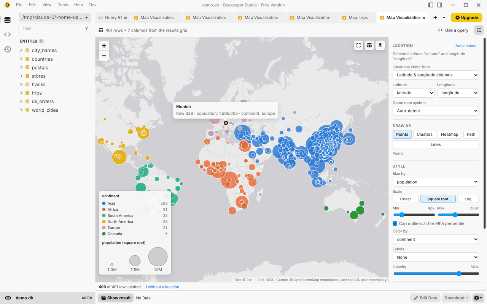This screenshot has height=304, width=487.
Task: Click the table icon on the map toolbar
Action: click(x=369, y=45)
